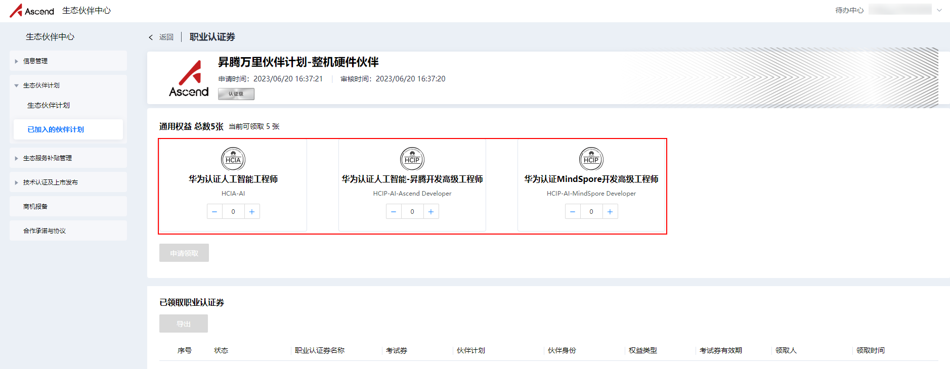
Task: Click the Ascend logo in top bar
Action: 32,11
